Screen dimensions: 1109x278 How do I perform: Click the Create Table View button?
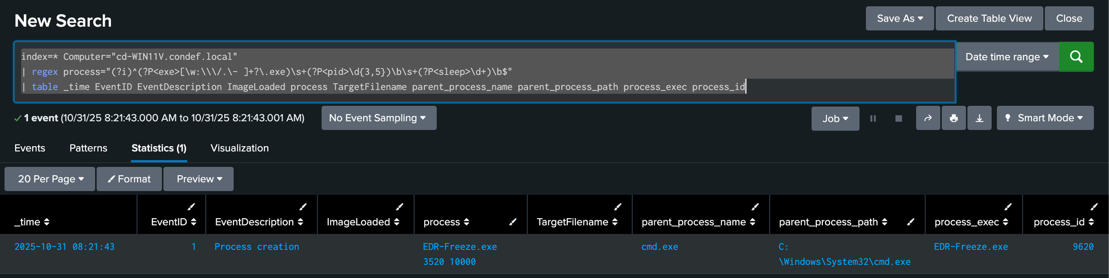[x=989, y=18]
